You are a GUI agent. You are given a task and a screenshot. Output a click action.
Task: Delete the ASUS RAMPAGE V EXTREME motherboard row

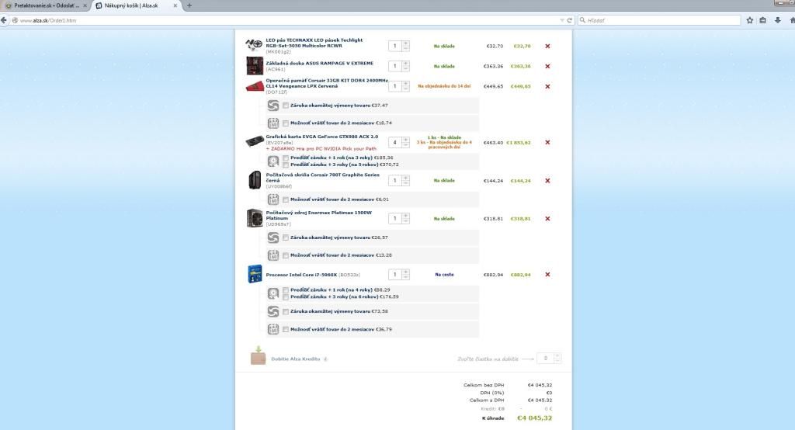point(547,66)
